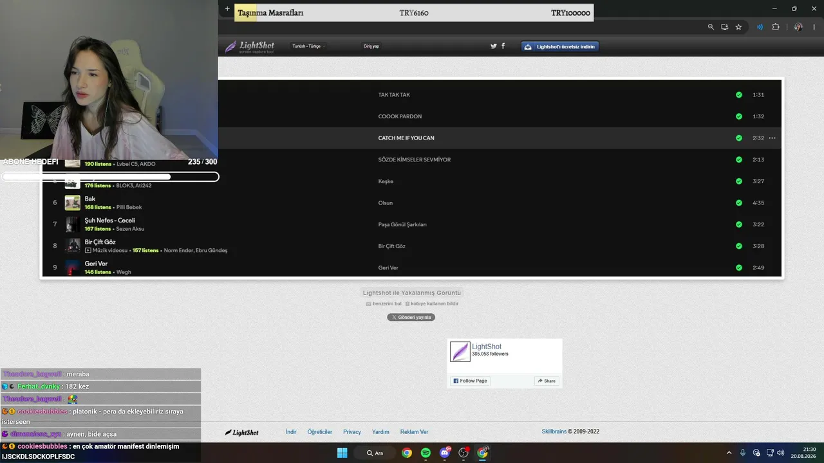The width and height of the screenshot is (824, 463).
Task: Open Discord from the taskbar
Action: 444,453
